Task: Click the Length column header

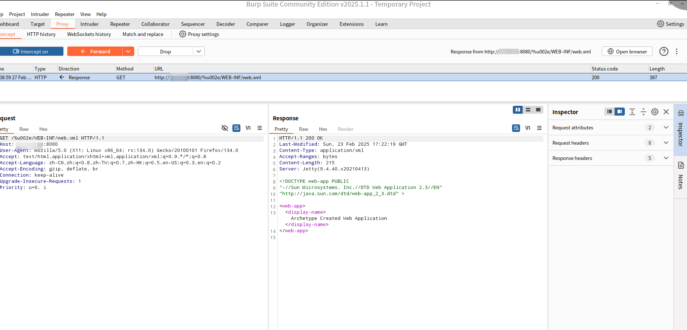Action: click(x=667, y=69)
